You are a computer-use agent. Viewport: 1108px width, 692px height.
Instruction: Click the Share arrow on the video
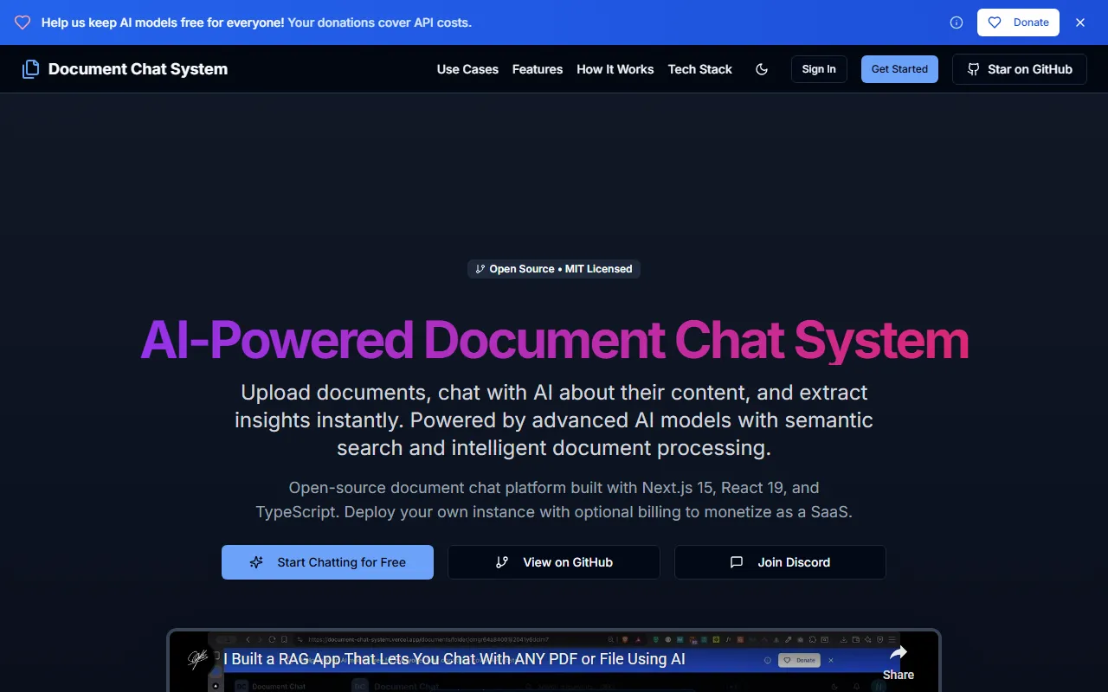tap(899, 654)
